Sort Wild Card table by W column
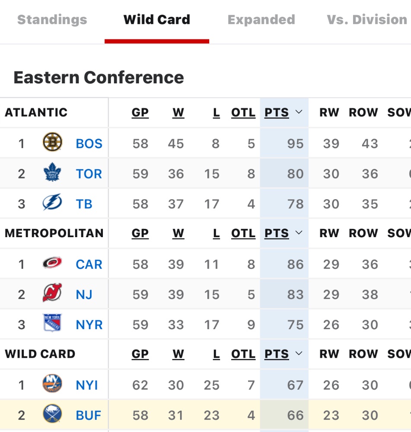The image size is (411, 432). pos(178,354)
